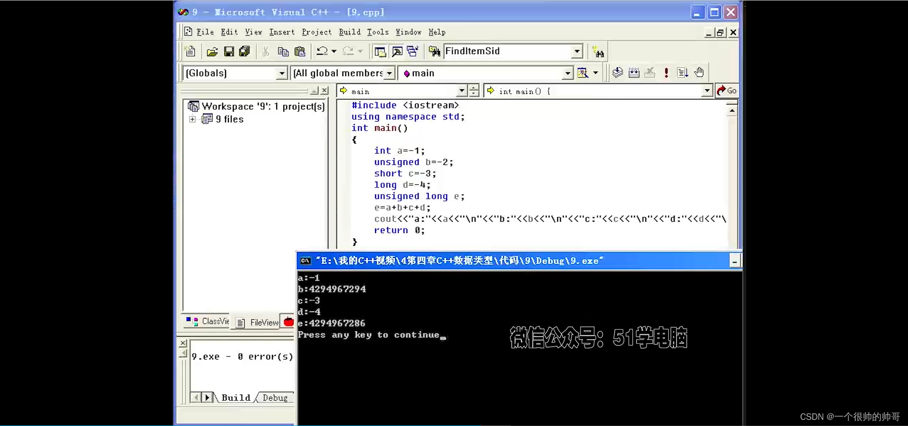Compile the file with Compile icon

[x=617, y=72]
